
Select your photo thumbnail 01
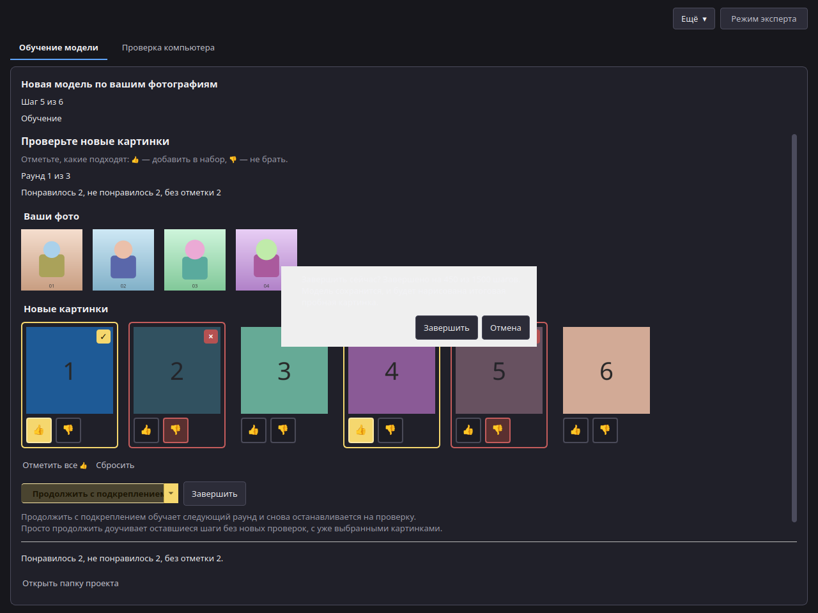[52, 260]
